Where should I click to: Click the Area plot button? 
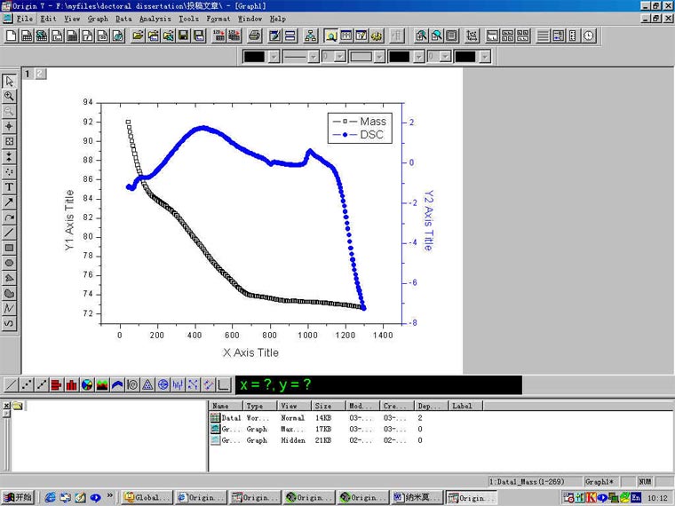[102, 384]
